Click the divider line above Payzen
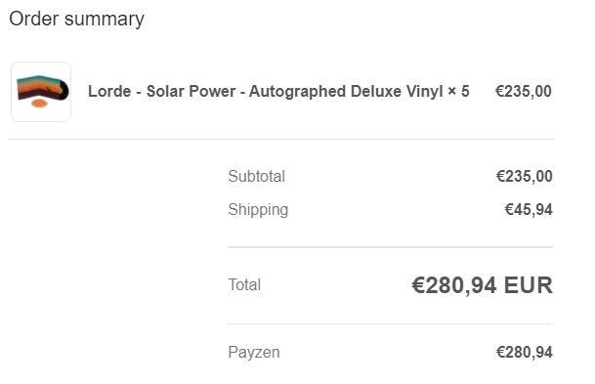 tap(390, 324)
